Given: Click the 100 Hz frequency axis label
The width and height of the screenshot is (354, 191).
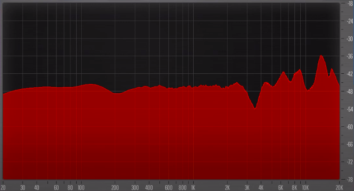Looking at the screenshot, I should click(x=81, y=187).
